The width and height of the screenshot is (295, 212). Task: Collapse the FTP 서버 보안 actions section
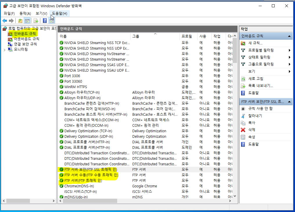tap(289, 102)
